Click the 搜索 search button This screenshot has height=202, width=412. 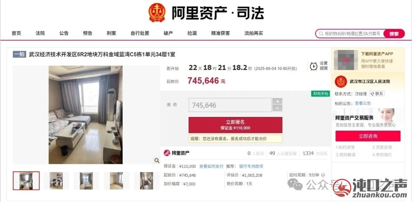tap(394, 34)
